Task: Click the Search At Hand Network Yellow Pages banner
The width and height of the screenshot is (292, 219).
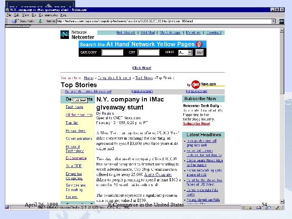Action: pyautogui.click(x=142, y=44)
